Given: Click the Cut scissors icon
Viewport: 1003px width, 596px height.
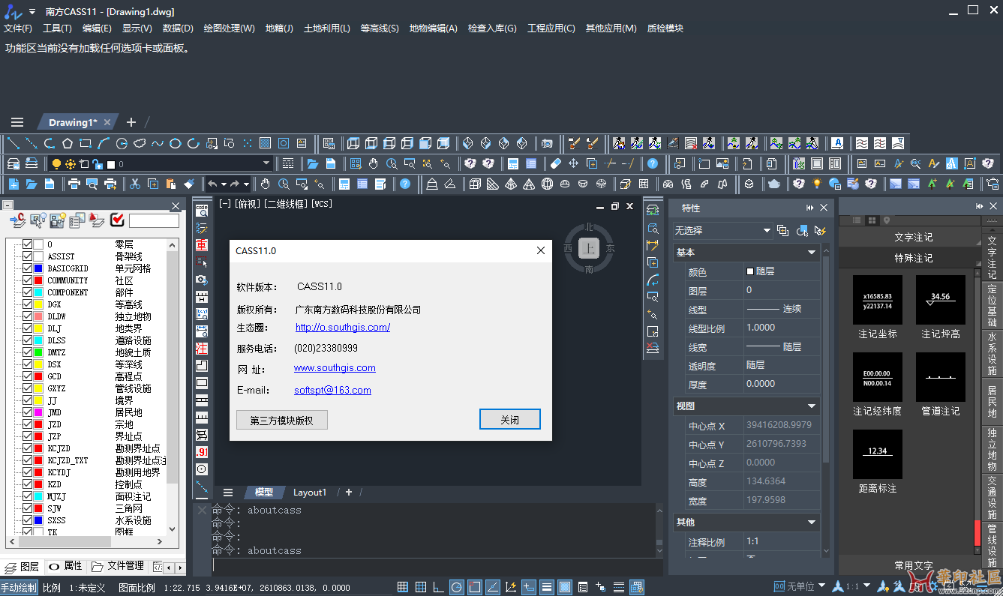Looking at the screenshot, I should pyautogui.click(x=134, y=184).
